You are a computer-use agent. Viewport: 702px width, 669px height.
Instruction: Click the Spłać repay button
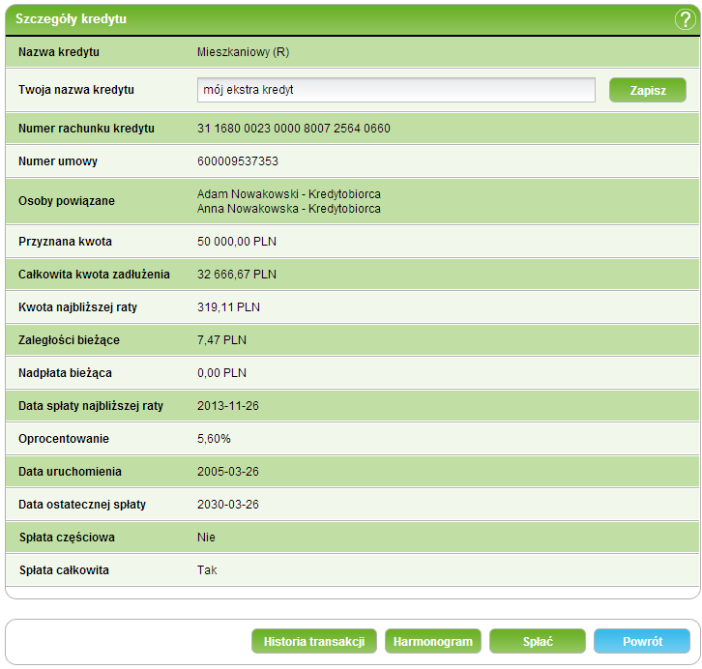tap(538, 641)
